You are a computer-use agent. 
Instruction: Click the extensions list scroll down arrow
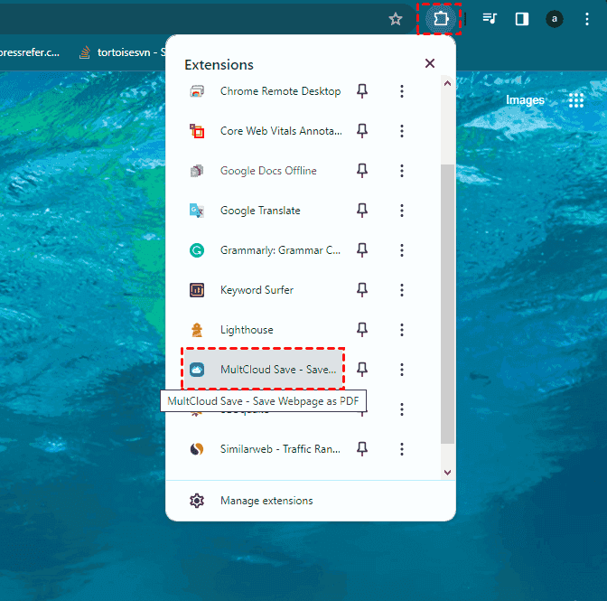447,472
